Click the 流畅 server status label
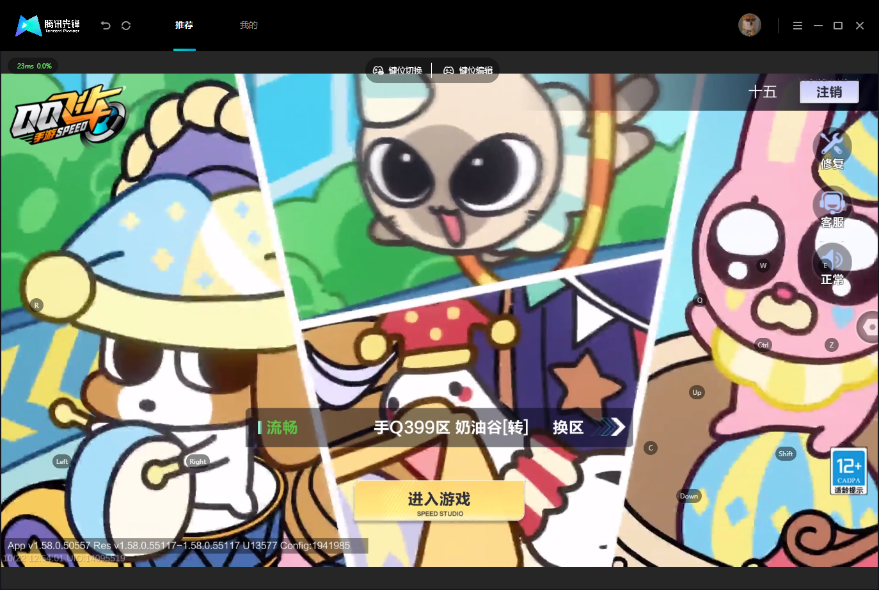The width and height of the screenshot is (879, 590). coord(282,427)
